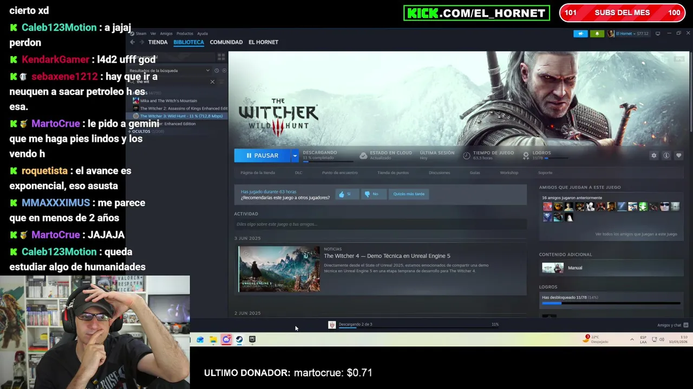Open the Amigos menu

pyautogui.click(x=166, y=33)
